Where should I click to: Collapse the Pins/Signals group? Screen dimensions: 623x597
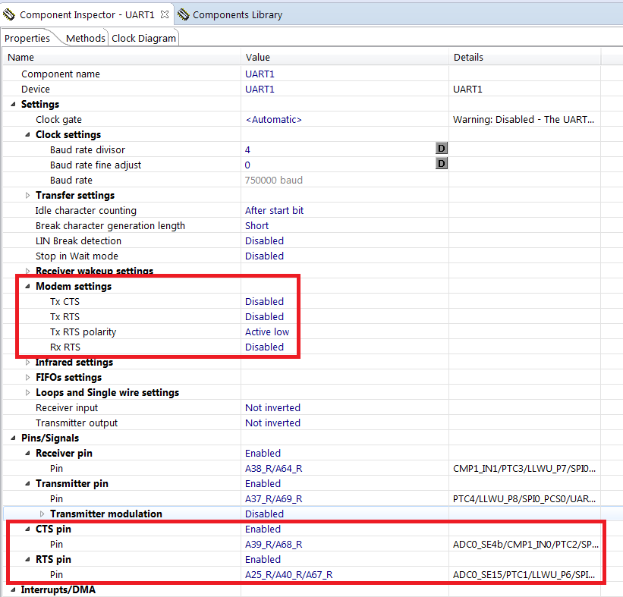tap(13, 438)
